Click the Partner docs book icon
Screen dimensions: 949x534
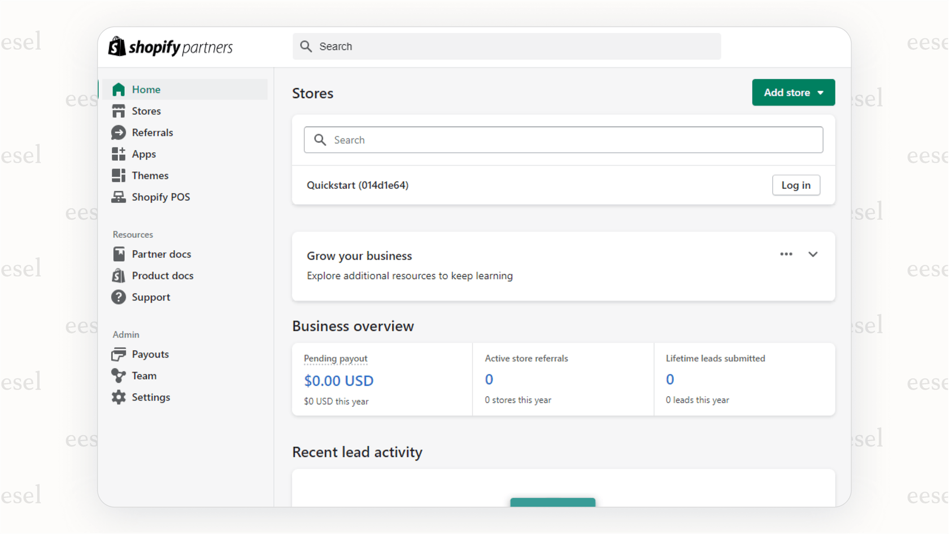(119, 254)
